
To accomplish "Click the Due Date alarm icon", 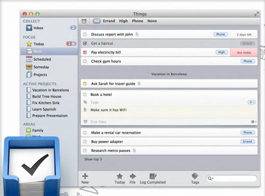I will point(85,122).
